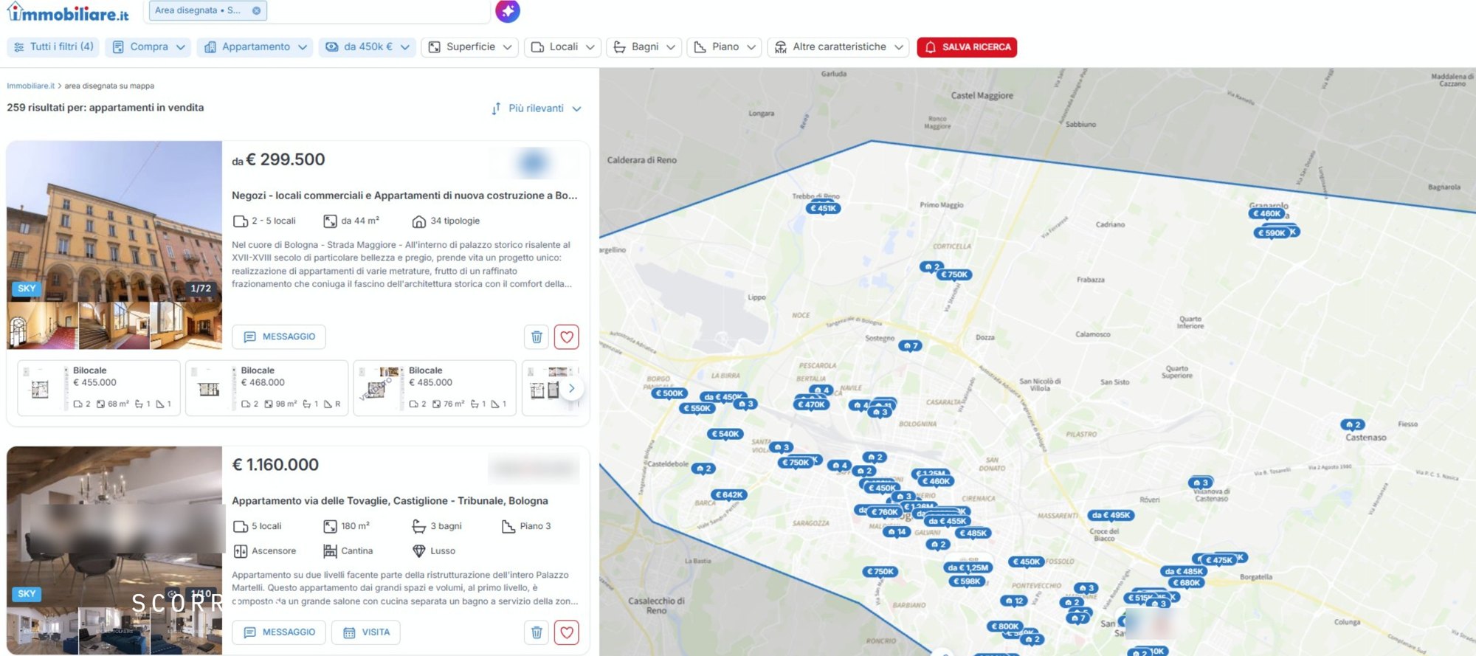
Task: Click the € 451K map marker
Action: click(823, 208)
